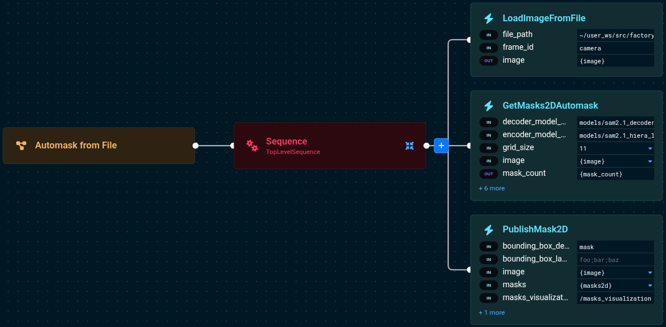The width and height of the screenshot is (666, 327).
Task: Click the bounding_box_label field showing foo;bar;baz
Action: 615,259
